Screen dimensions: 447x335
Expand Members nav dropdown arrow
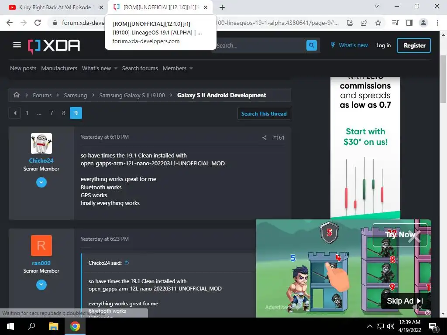pos(191,68)
